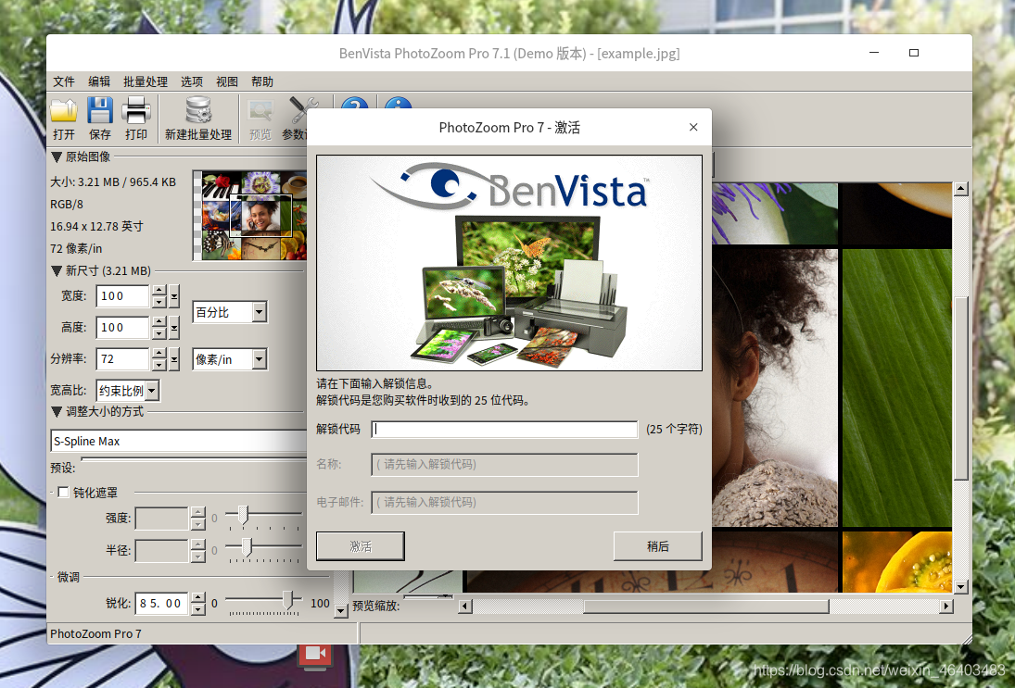Click the 'RGB/8' color mode text

coord(67,205)
